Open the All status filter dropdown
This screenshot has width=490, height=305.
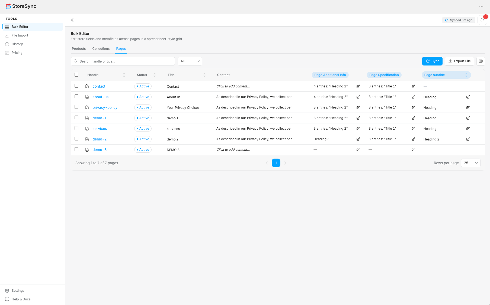pos(190,61)
